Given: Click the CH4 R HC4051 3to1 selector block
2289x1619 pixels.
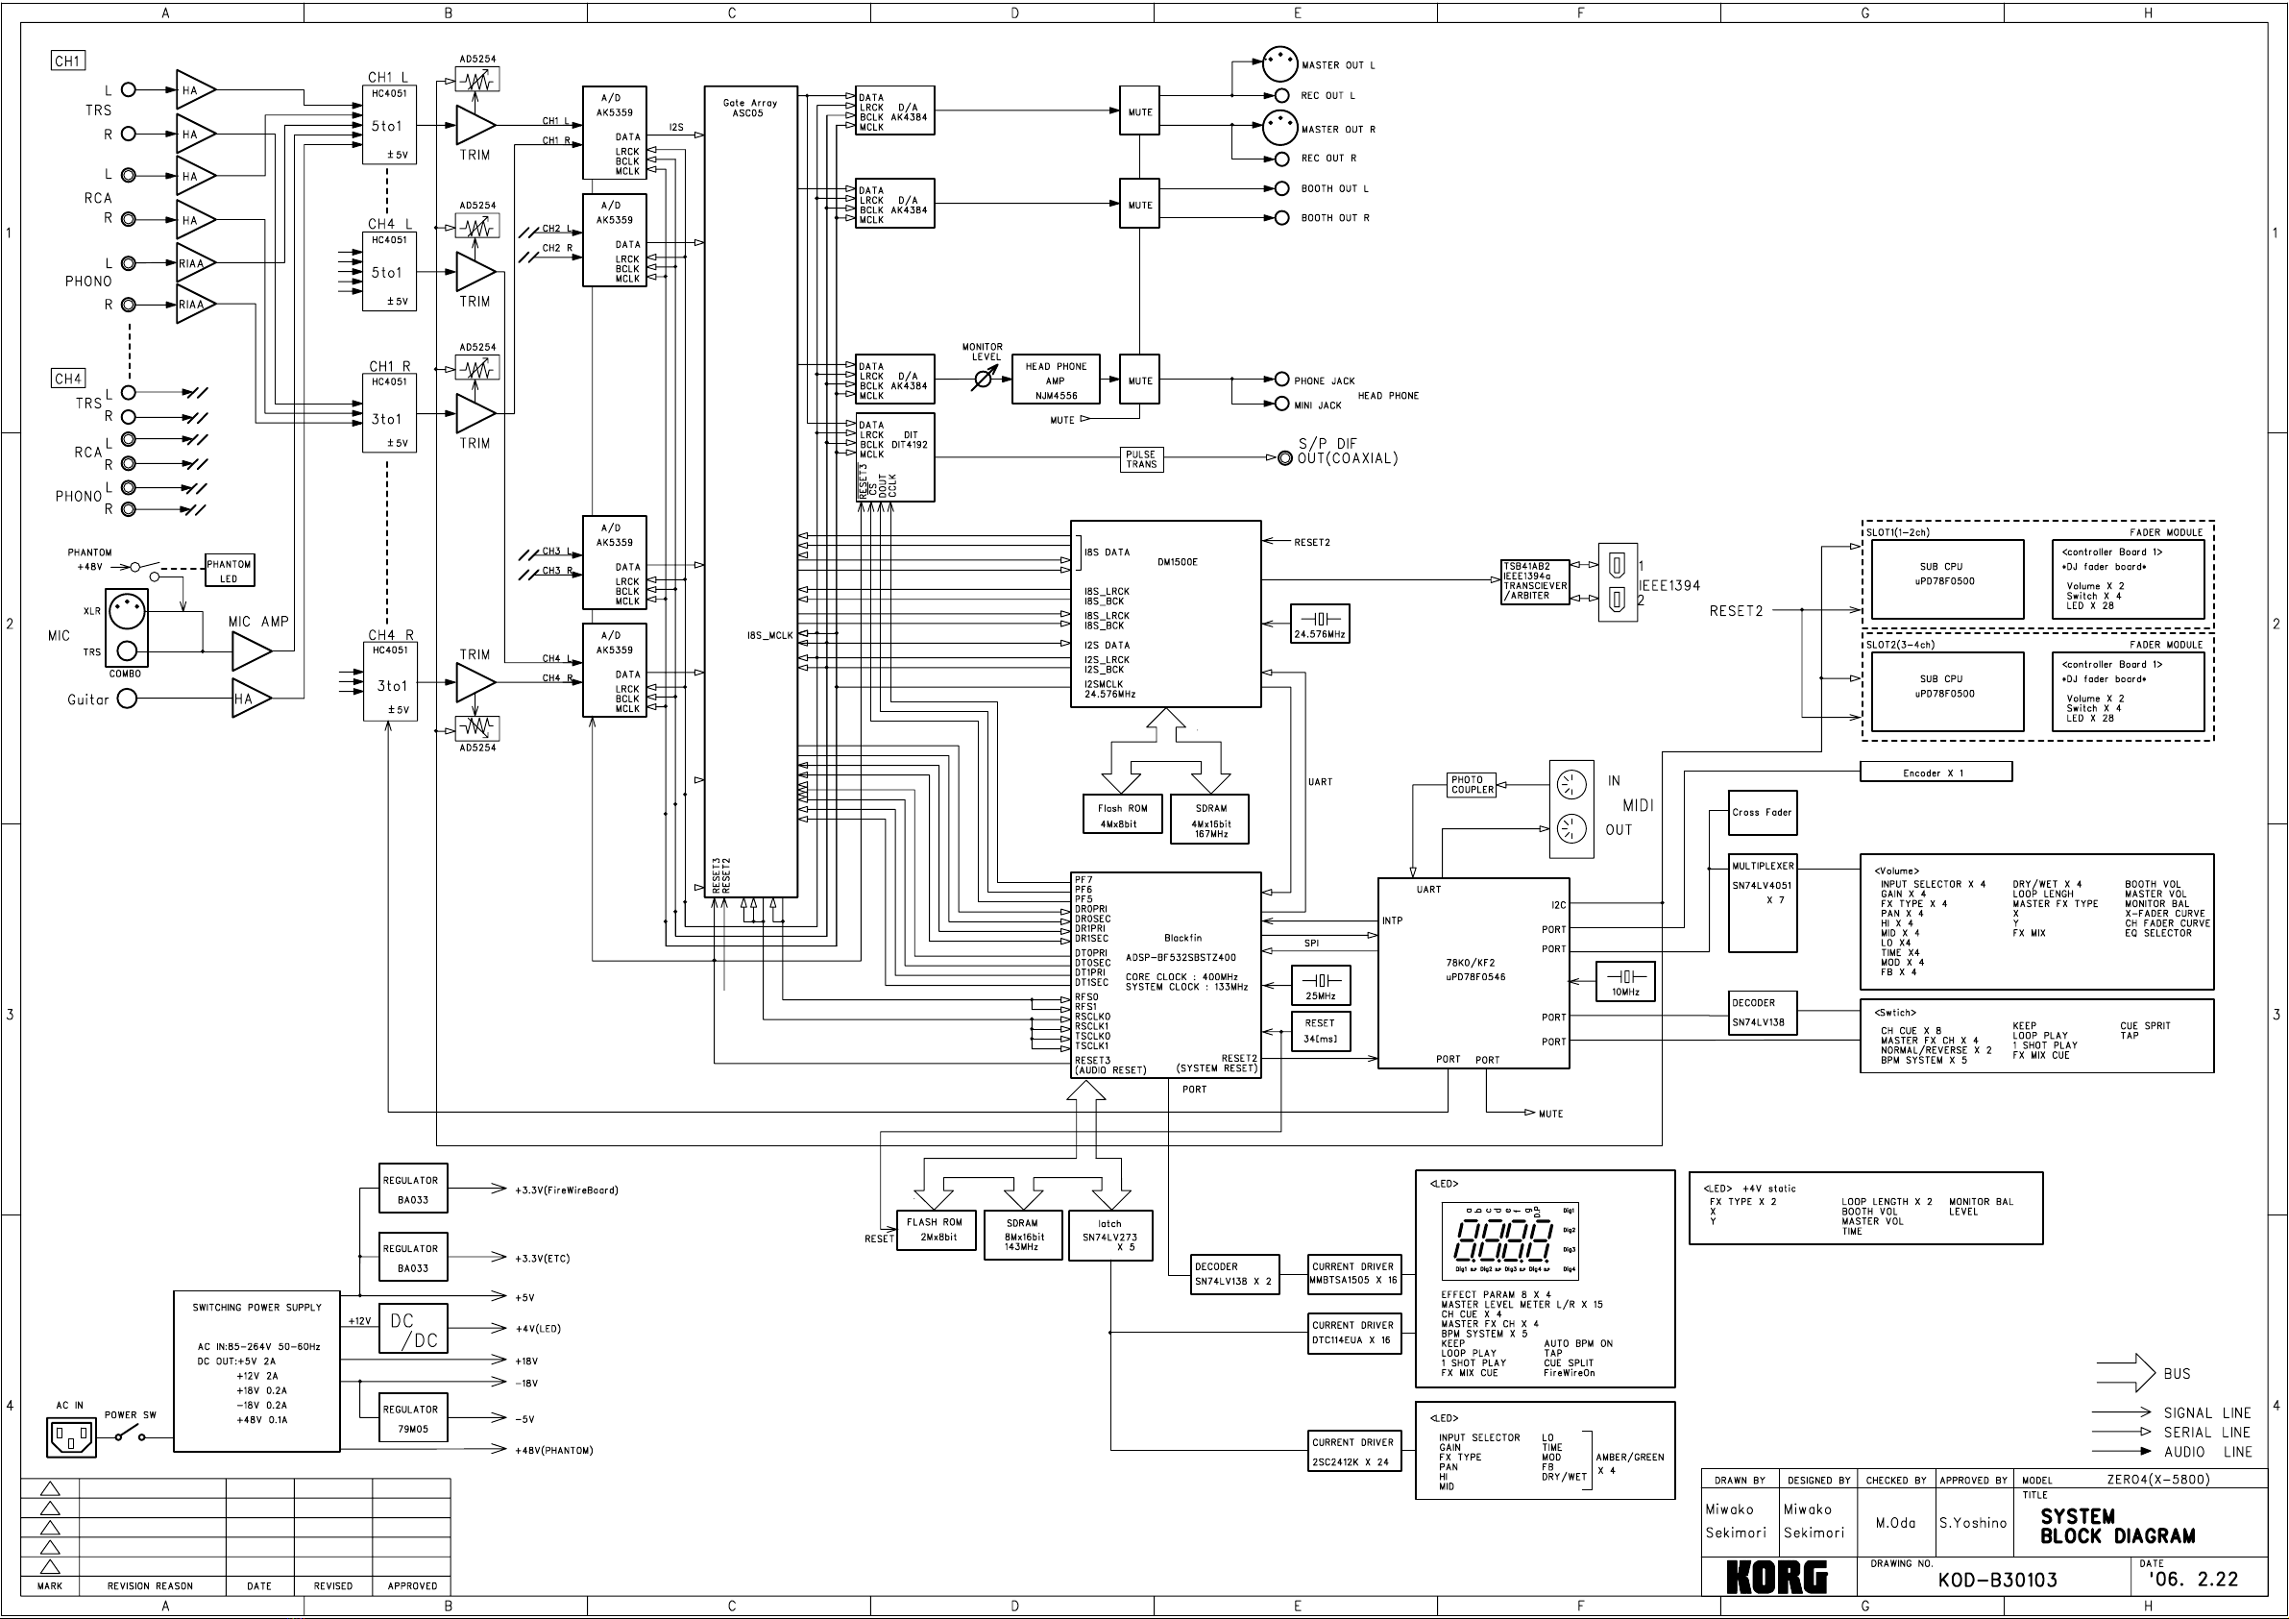Looking at the screenshot, I should click(x=391, y=682).
